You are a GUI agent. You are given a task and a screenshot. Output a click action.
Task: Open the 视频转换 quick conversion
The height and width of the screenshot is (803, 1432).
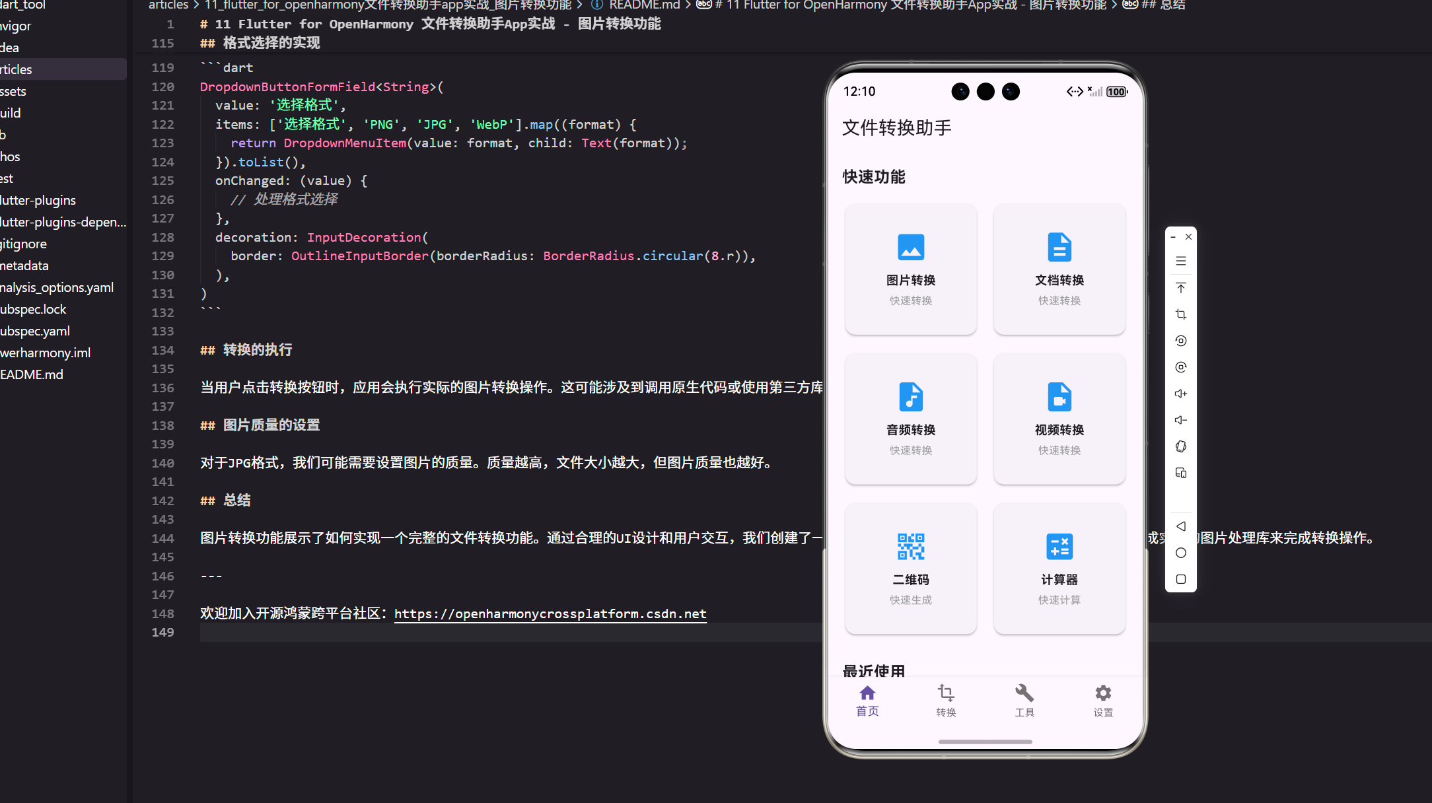(1059, 419)
